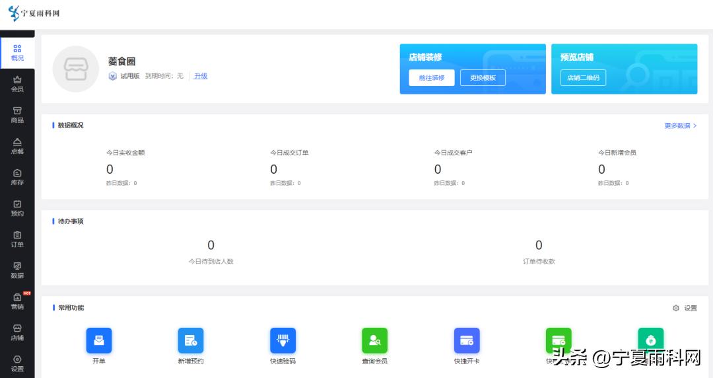The height and width of the screenshot is (378, 713).
Task: Open the 点餐 sidebar item
Action: pyautogui.click(x=17, y=145)
